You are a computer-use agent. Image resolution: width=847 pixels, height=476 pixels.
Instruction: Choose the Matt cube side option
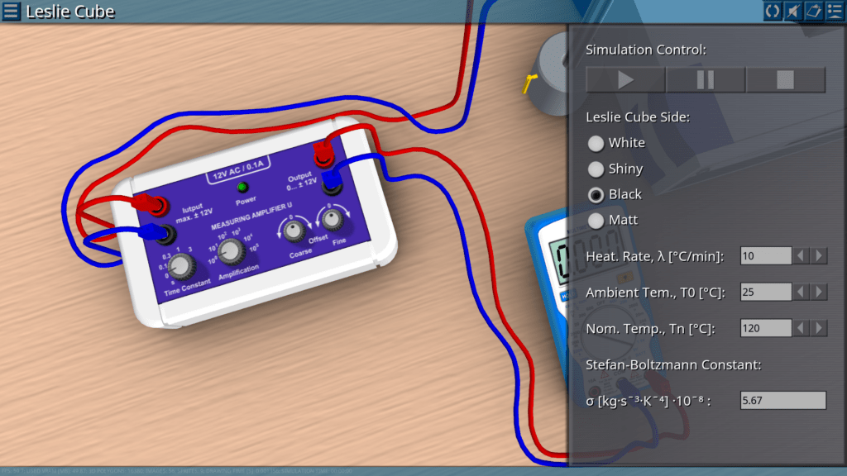[x=596, y=221]
